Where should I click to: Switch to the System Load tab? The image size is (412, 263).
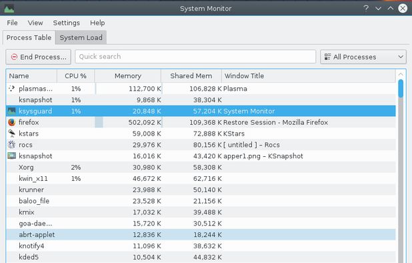[x=81, y=37]
